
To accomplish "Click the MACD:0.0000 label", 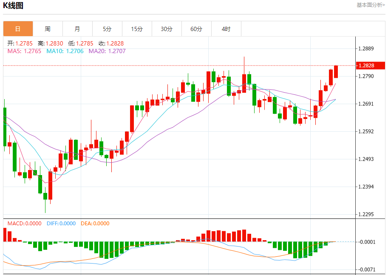I will click(x=25, y=224).
